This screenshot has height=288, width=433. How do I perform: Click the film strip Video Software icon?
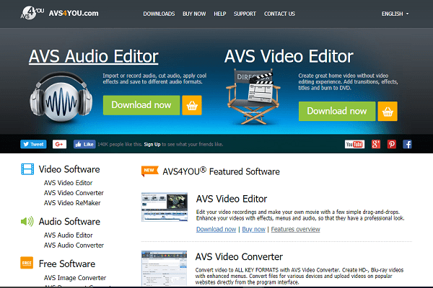[27, 169]
